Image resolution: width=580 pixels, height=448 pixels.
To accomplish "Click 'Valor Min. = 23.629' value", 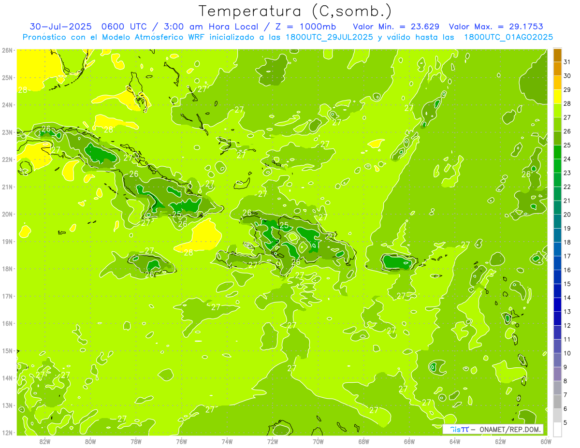I will click(396, 26).
